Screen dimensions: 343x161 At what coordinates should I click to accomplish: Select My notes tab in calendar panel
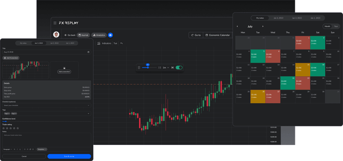coord(260,18)
